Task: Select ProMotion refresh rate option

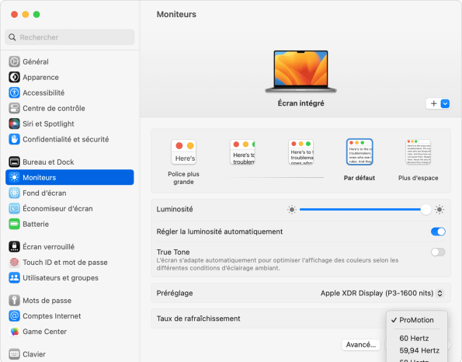Action: point(416,320)
